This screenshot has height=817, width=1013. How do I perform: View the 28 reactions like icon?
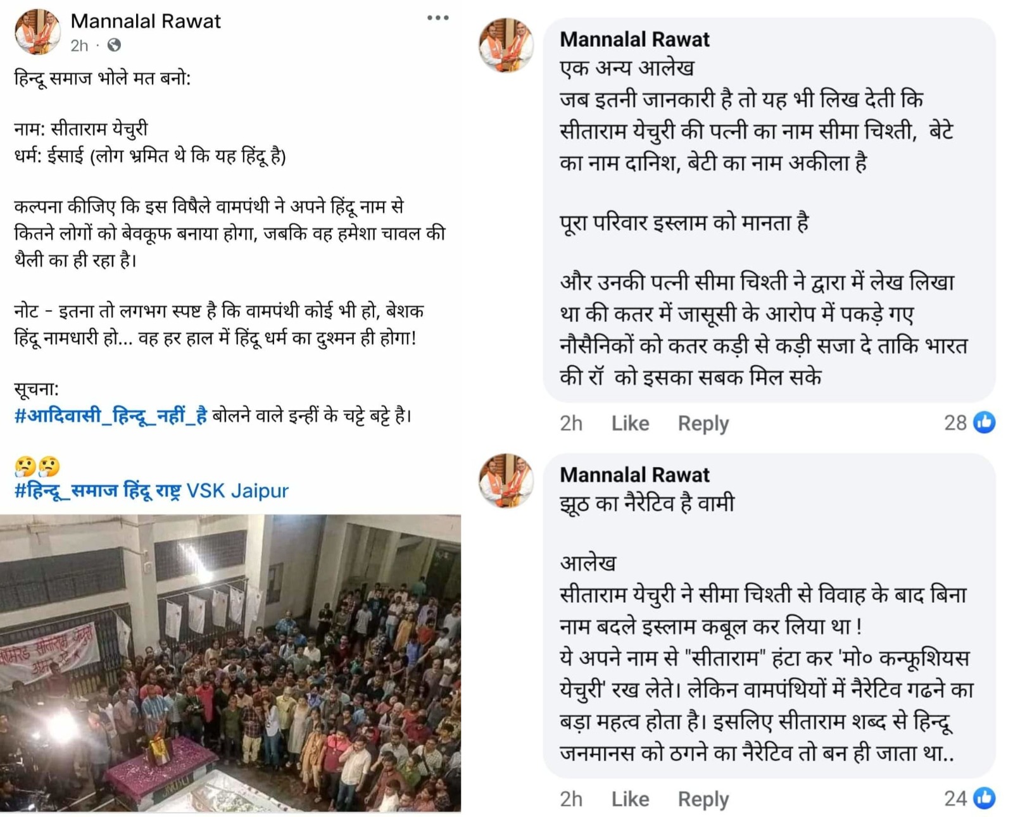[984, 422]
